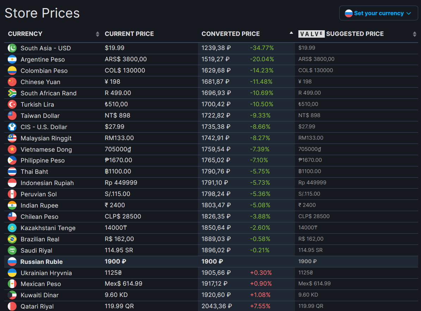Click the CIS U.S. Dollar emblem icon
Viewport: 421px width, 311px height.
click(x=12, y=127)
